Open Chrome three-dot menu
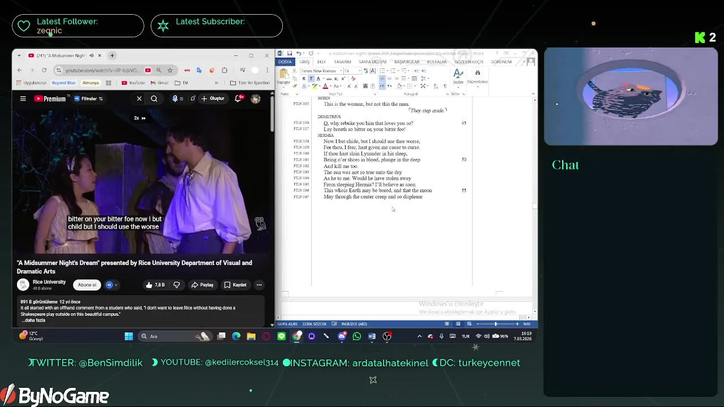This screenshot has width=724, height=407. pyautogui.click(x=267, y=70)
